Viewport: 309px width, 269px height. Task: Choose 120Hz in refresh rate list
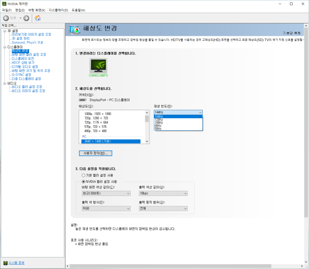tap(178, 120)
